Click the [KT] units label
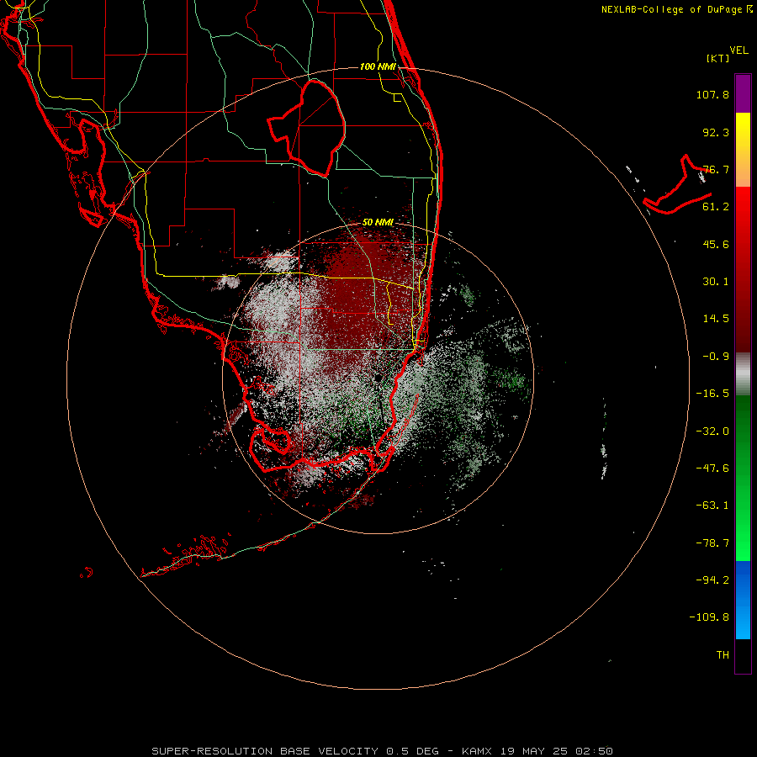Image resolution: width=757 pixels, height=757 pixels. pos(718,58)
